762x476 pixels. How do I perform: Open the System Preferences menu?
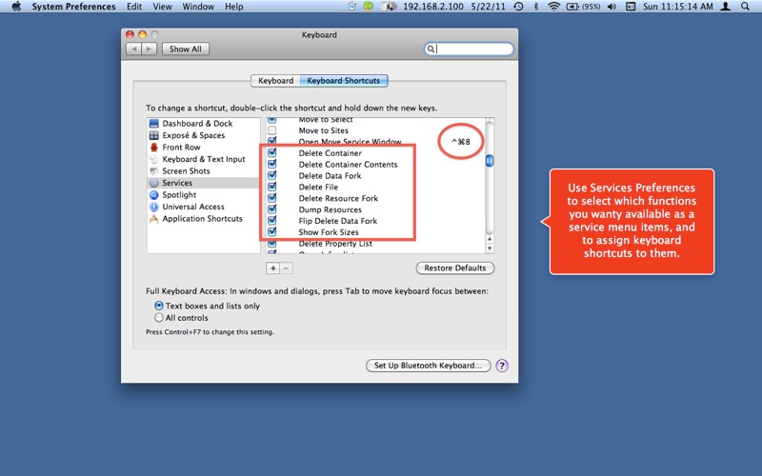[x=74, y=7]
